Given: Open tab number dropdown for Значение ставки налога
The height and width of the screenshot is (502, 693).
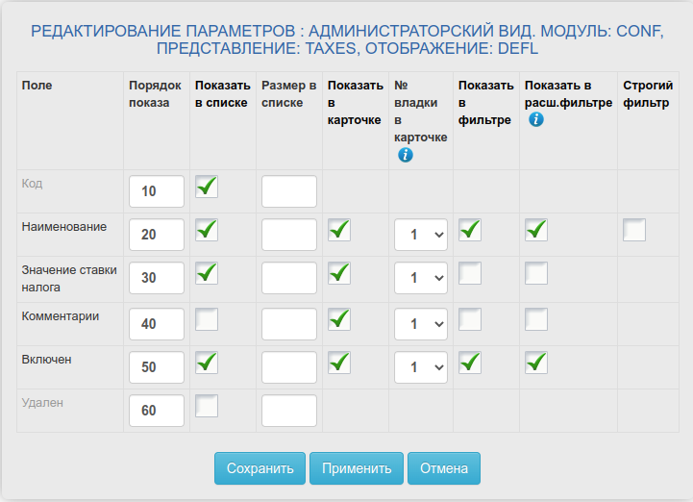Looking at the screenshot, I should coord(420,279).
